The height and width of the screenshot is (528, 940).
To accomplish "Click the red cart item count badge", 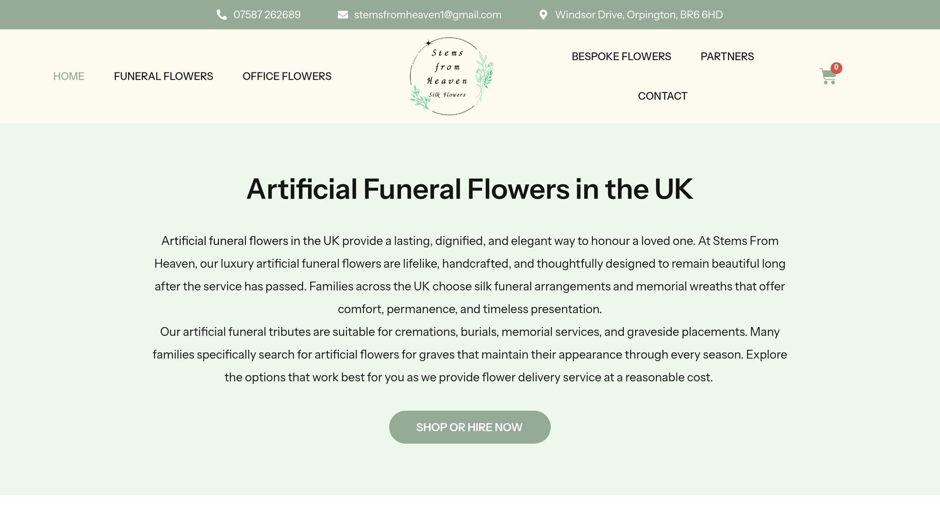I will coord(836,68).
